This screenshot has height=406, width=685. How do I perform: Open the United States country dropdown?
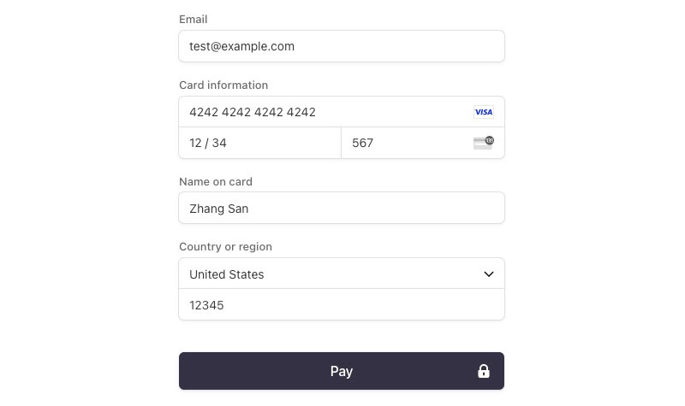pos(342,274)
